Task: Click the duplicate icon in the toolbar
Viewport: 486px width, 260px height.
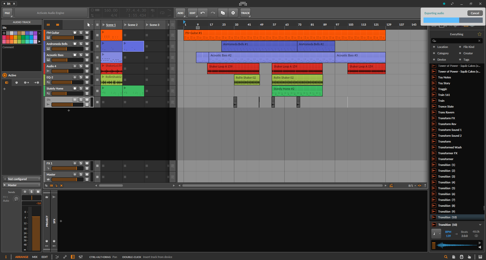Action: click(223, 13)
